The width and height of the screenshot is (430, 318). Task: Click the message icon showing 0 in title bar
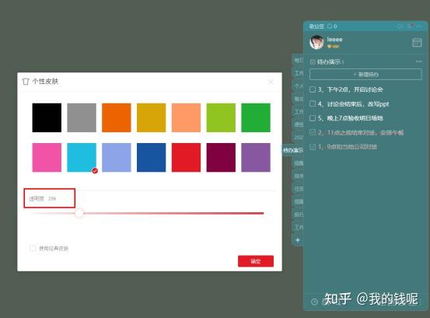332,26
